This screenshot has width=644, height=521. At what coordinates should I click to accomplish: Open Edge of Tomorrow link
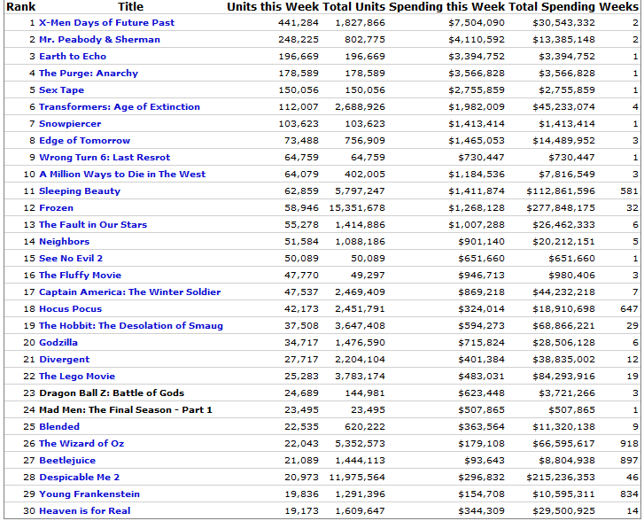[x=84, y=141]
